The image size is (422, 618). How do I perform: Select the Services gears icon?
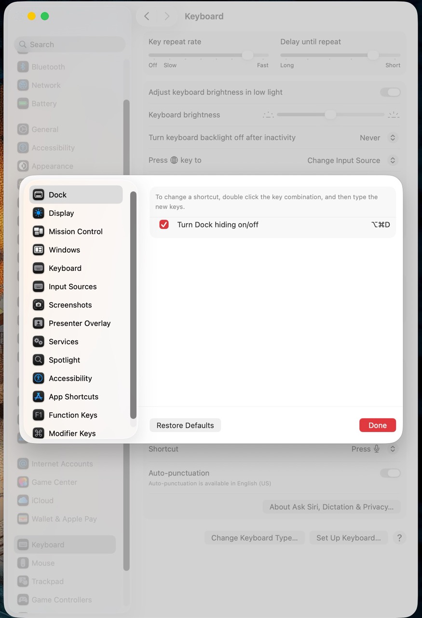coord(39,341)
